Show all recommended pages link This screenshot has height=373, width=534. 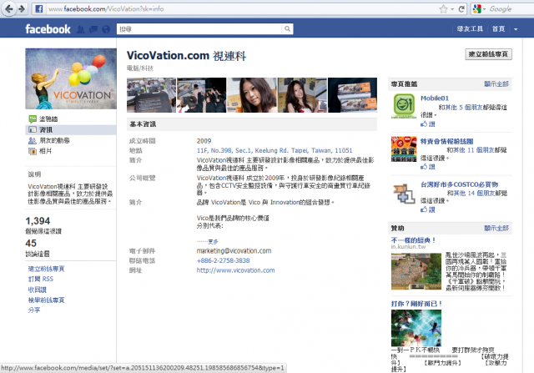point(496,83)
